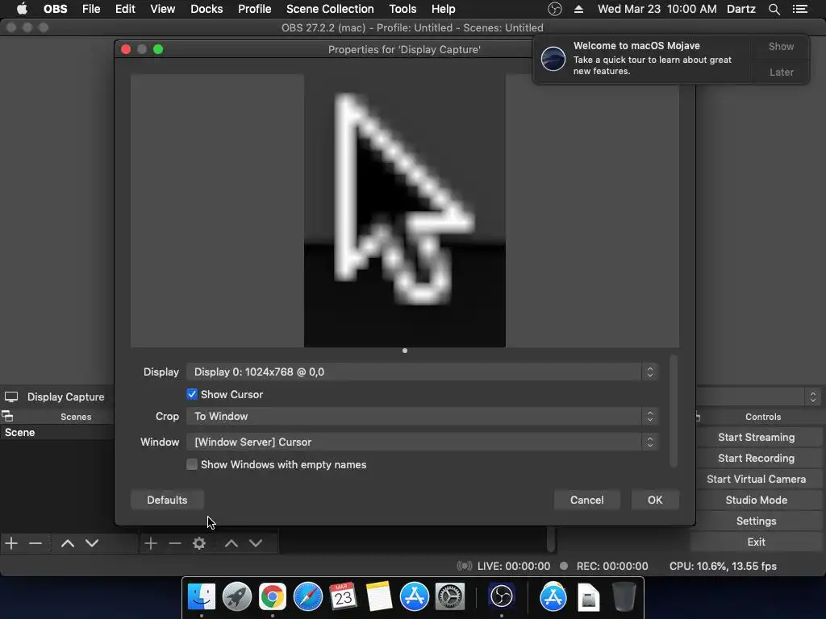
Task: Open Spotlight search magnifier
Action: click(774, 9)
